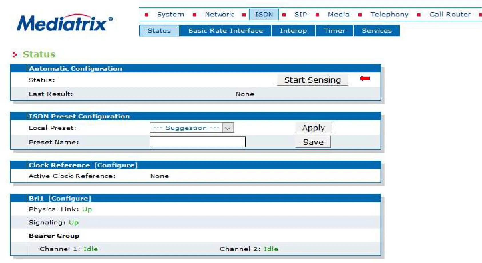Open the System menu
Viewport: 482px width, 263px height.
pos(170,14)
